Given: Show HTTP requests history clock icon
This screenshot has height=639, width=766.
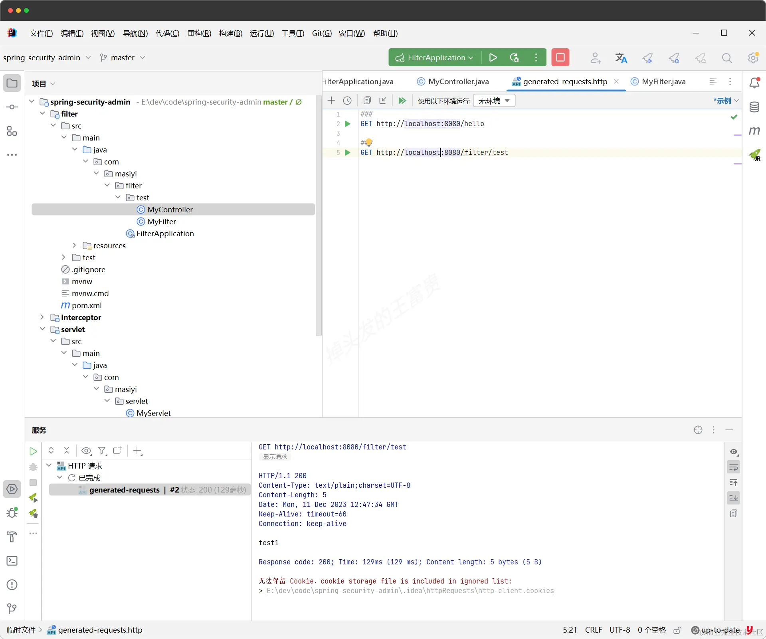Looking at the screenshot, I should [347, 101].
